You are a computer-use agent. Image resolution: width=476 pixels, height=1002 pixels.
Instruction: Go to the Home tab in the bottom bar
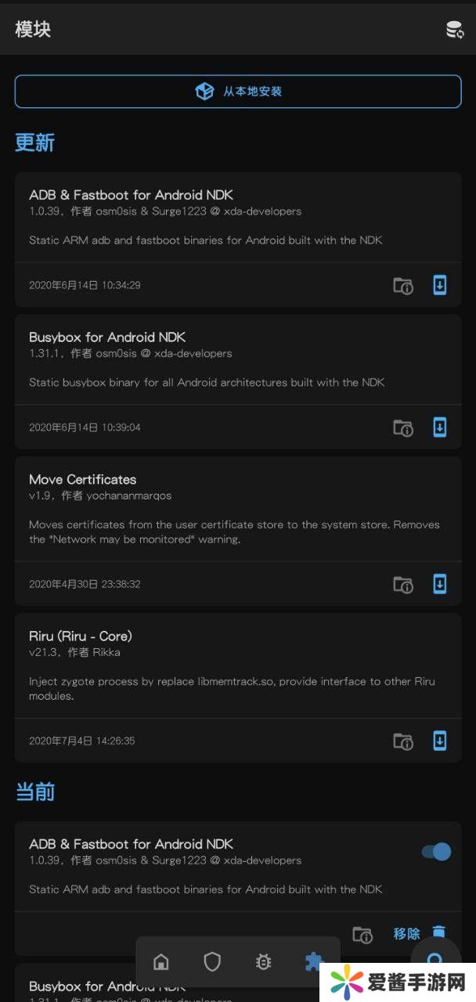161,962
